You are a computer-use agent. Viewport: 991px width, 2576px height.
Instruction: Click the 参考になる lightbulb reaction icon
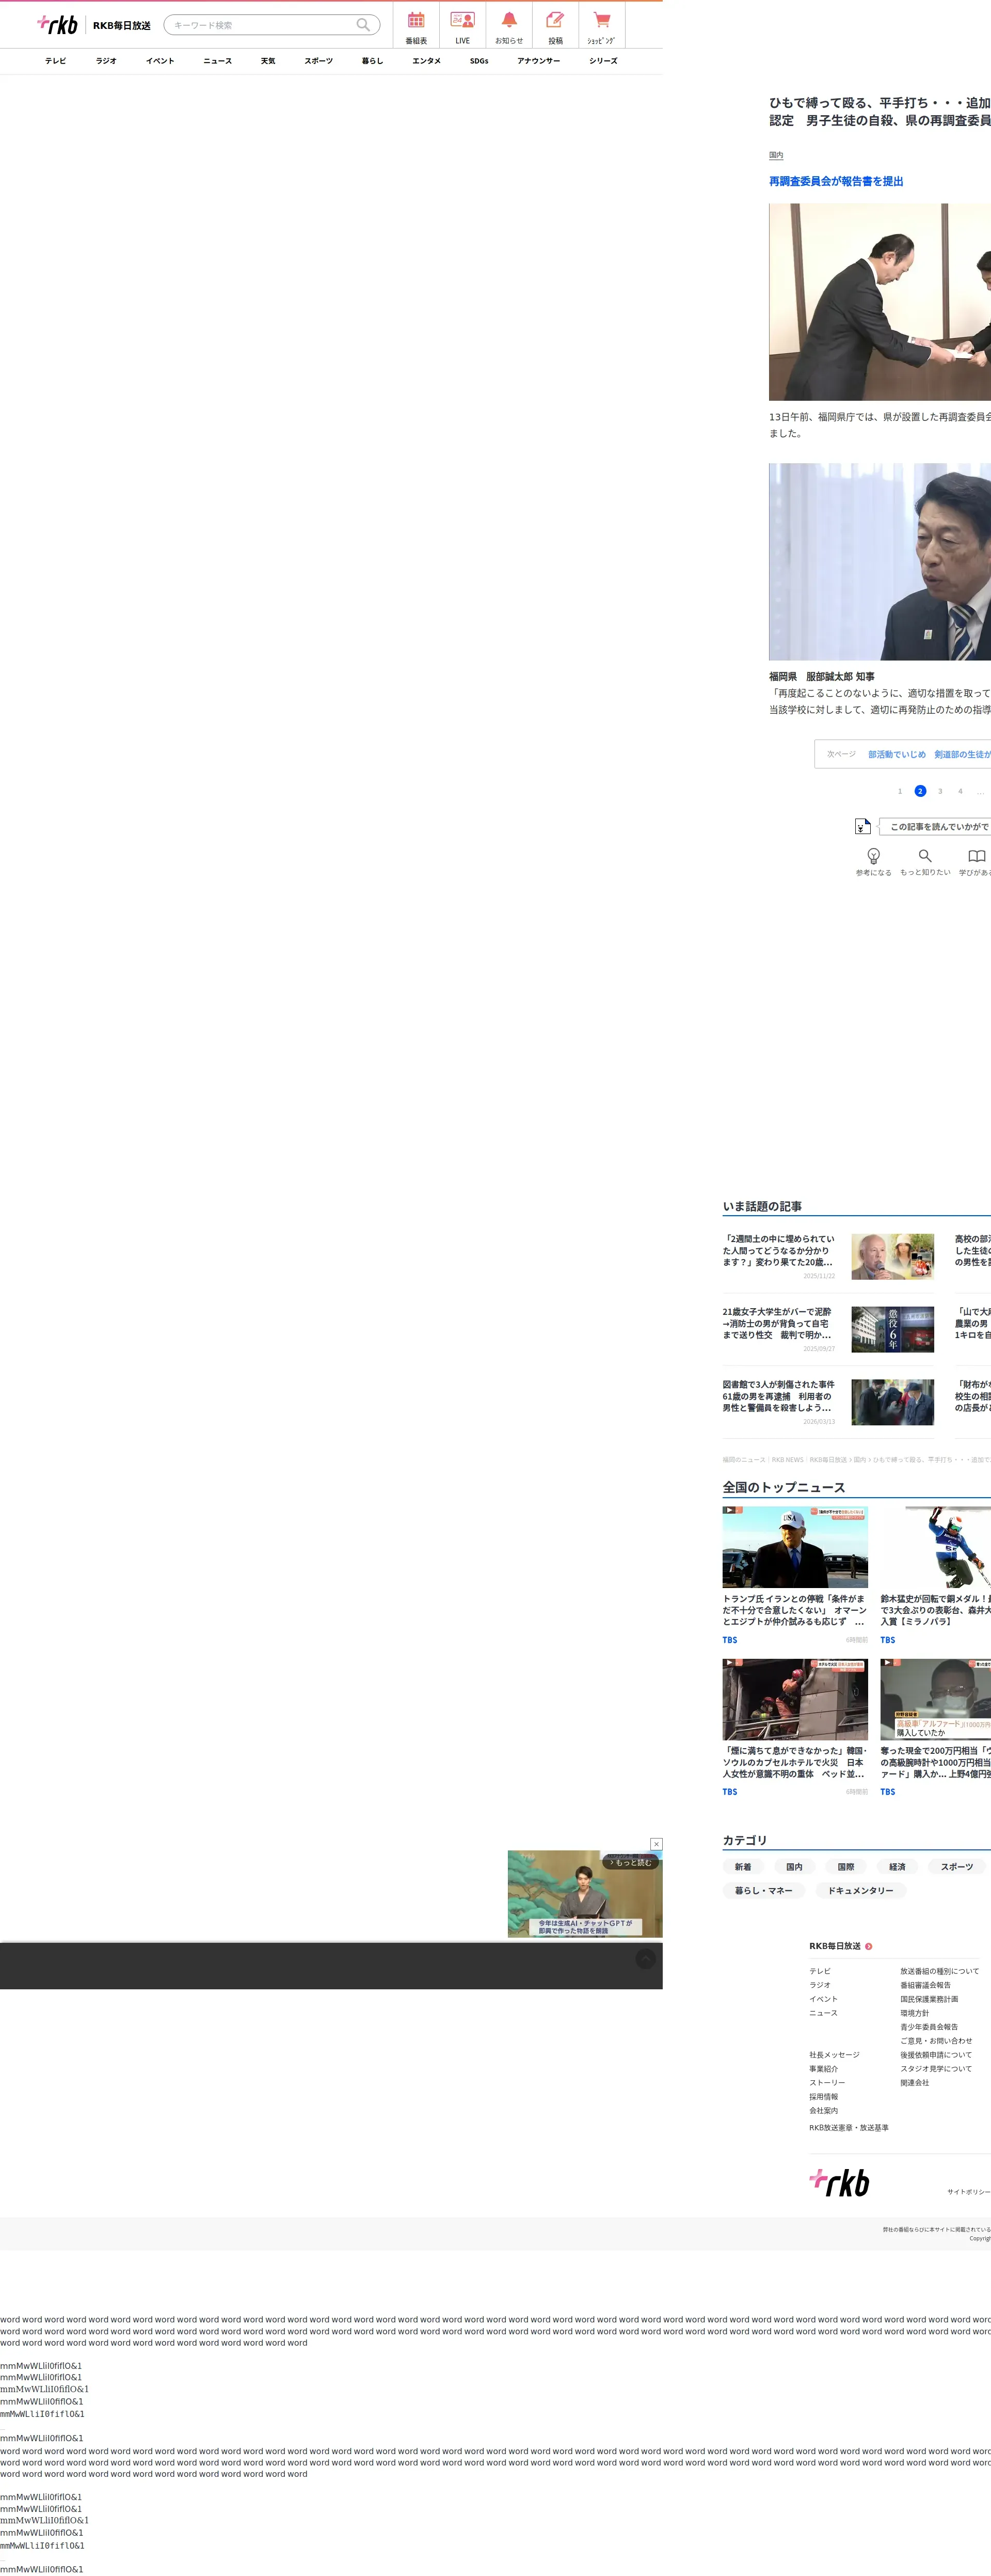(x=873, y=856)
